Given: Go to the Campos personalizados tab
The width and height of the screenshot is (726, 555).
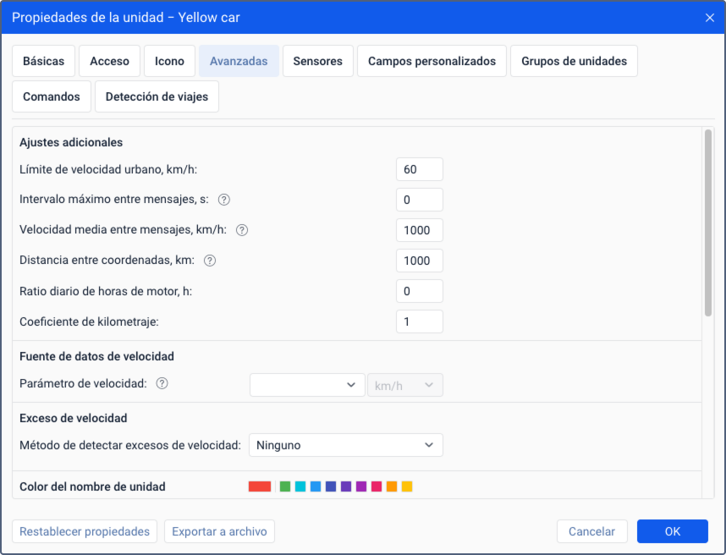Looking at the screenshot, I should pos(432,61).
